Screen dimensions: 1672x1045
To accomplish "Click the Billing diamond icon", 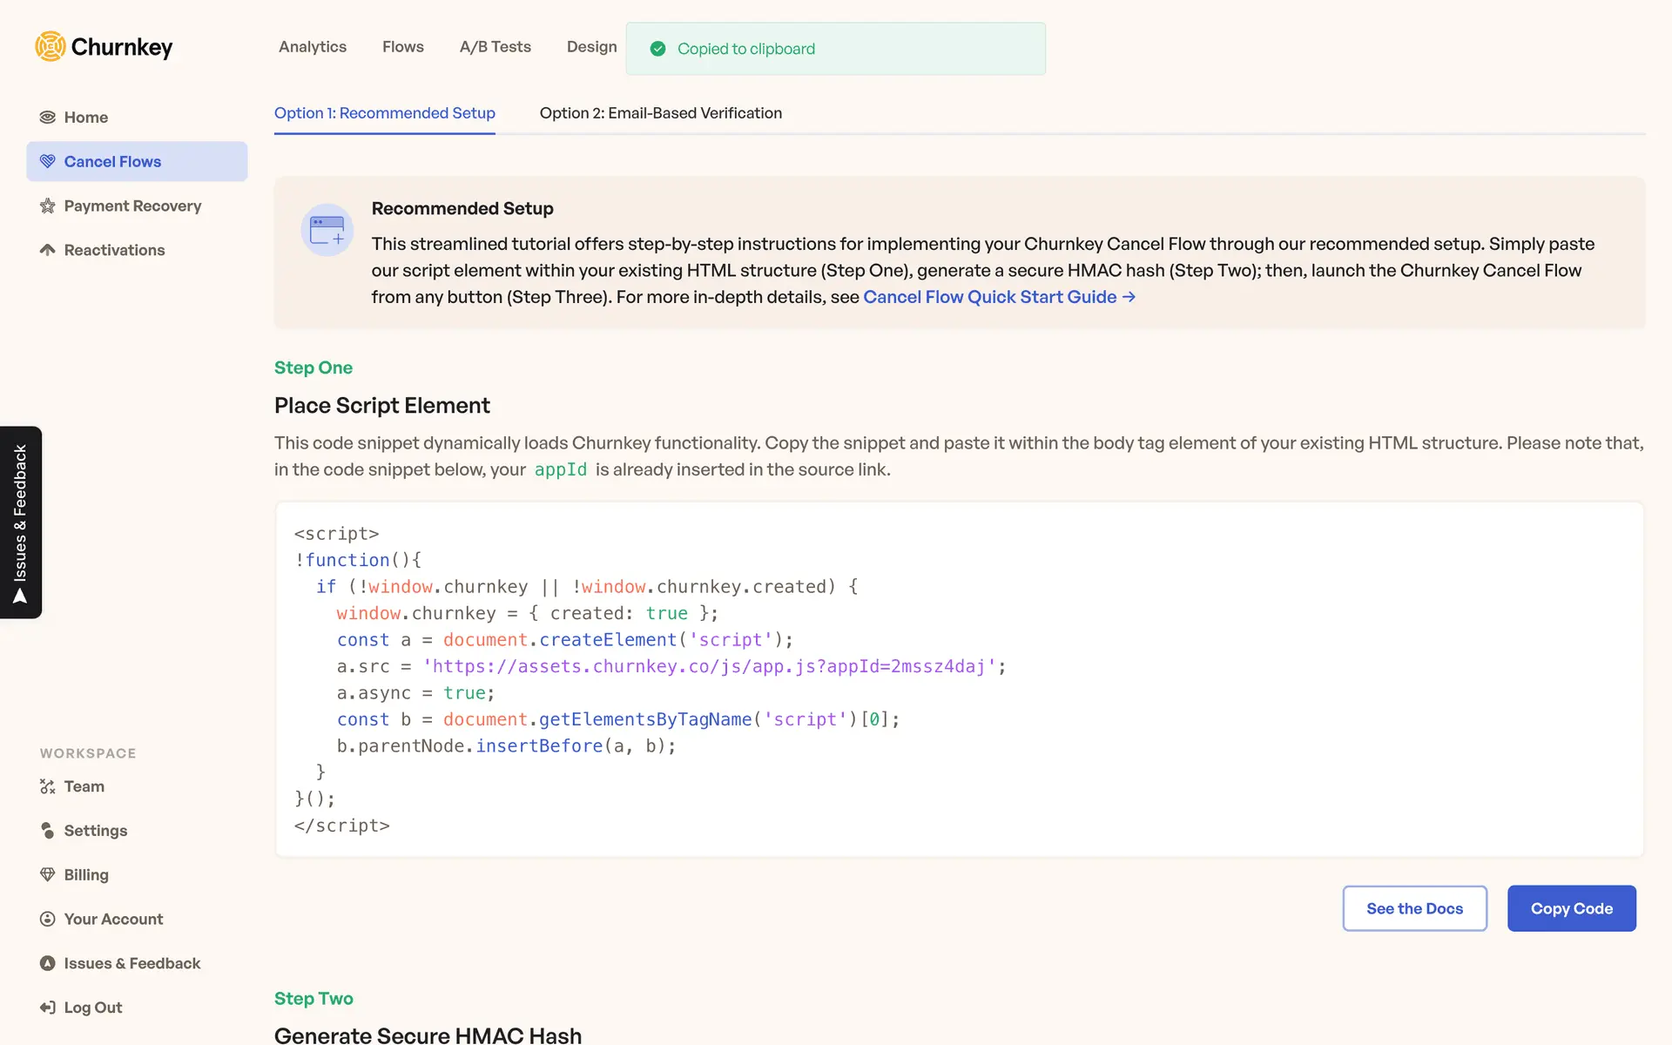I will [48, 874].
